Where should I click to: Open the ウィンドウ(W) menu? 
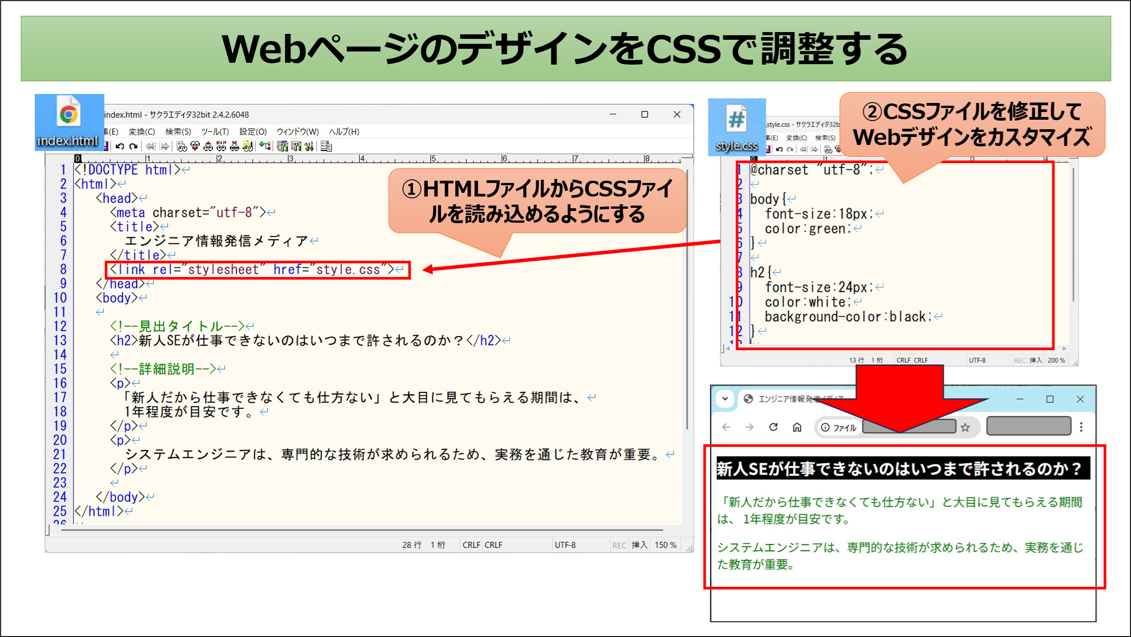(298, 131)
